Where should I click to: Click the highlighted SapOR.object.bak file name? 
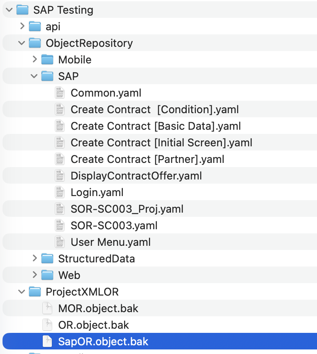coord(103,342)
